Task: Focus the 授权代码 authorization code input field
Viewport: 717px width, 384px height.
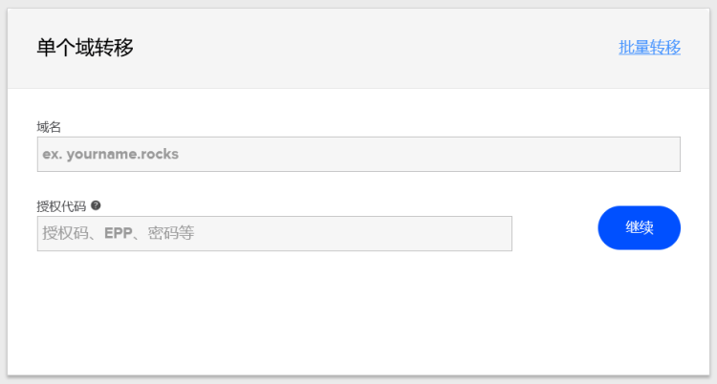Action: [x=274, y=234]
